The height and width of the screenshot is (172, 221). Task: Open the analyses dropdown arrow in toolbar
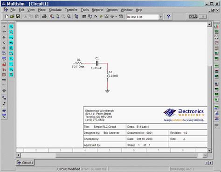point(116,16)
